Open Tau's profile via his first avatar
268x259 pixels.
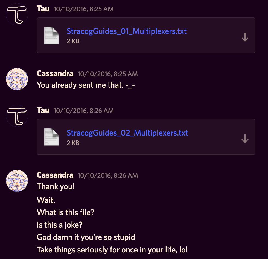17,14
